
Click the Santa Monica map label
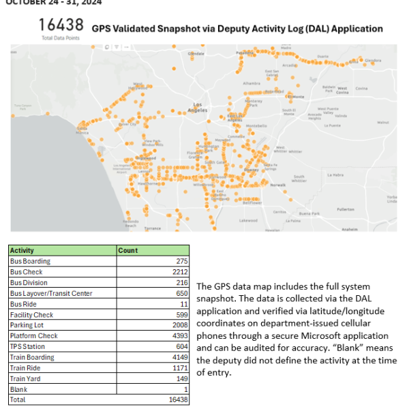pos(82,128)
